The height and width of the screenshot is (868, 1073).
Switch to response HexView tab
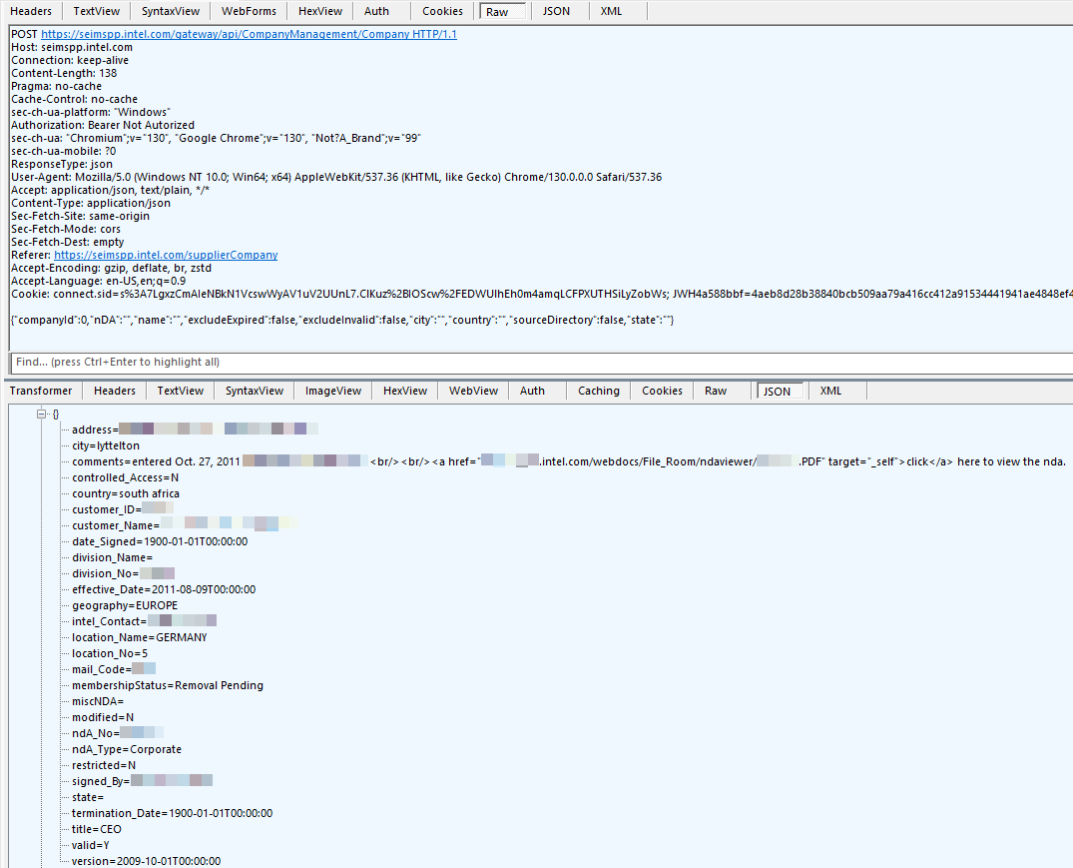[405, 391]
